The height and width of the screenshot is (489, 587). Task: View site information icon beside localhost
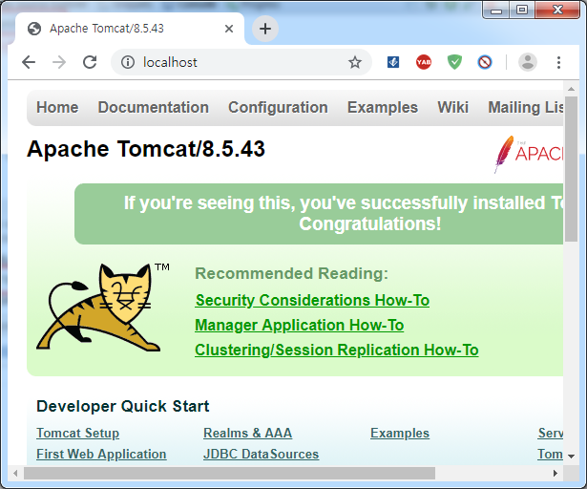tap(128, 62)
